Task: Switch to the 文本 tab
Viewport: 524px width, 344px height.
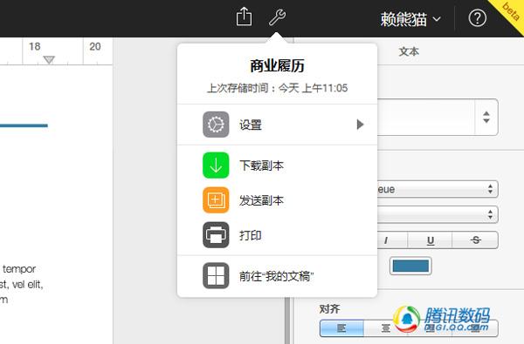Action: pos(409,51)
